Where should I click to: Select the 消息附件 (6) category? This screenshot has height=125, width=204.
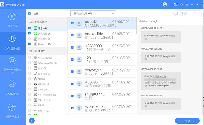pos(42,33)
